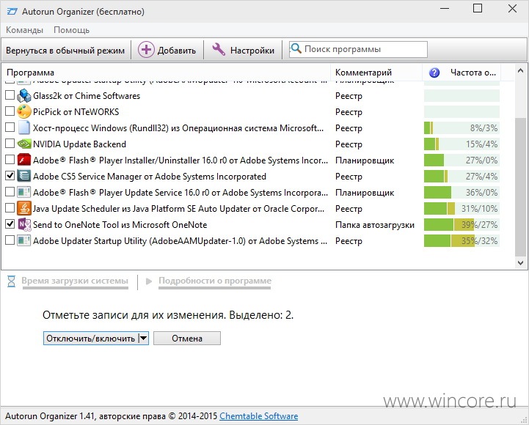Check the Glass2k checkbox
Screen dimensions: 529x425
point(10,95)
